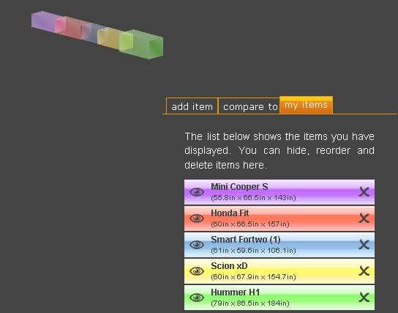Click the purple Mini Cooper 3D box

pyautogui.click(x=42, y=21)
